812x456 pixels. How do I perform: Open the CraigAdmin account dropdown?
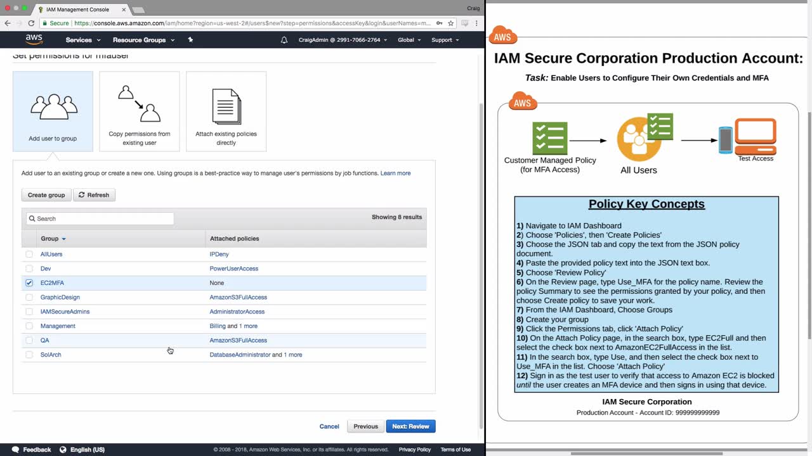pyautogui.click(x=343, y=40)
